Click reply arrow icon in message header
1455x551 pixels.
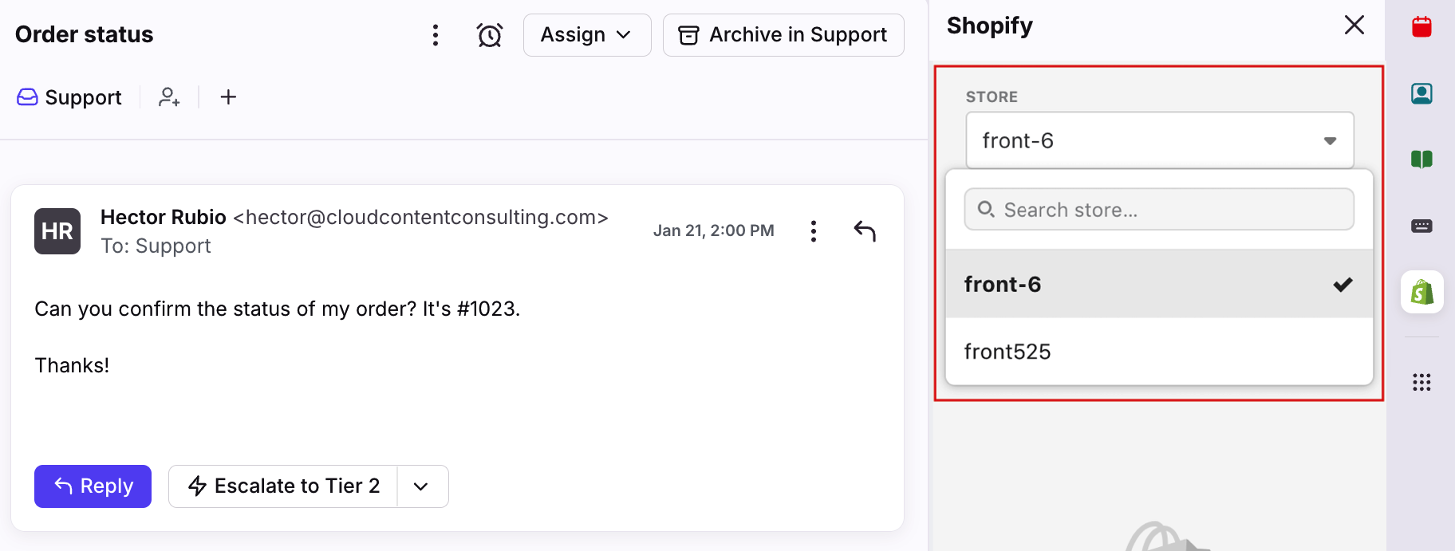click(865, 231)
